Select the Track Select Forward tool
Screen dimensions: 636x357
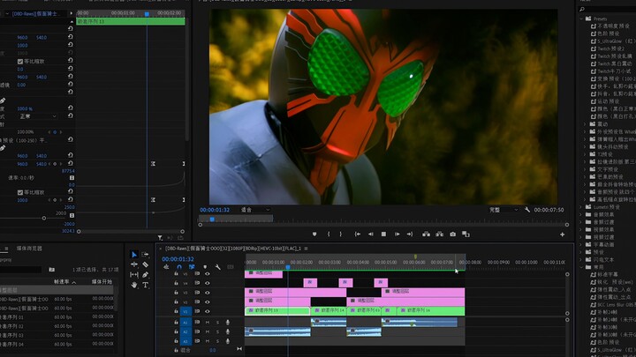(x=145, y=255)
